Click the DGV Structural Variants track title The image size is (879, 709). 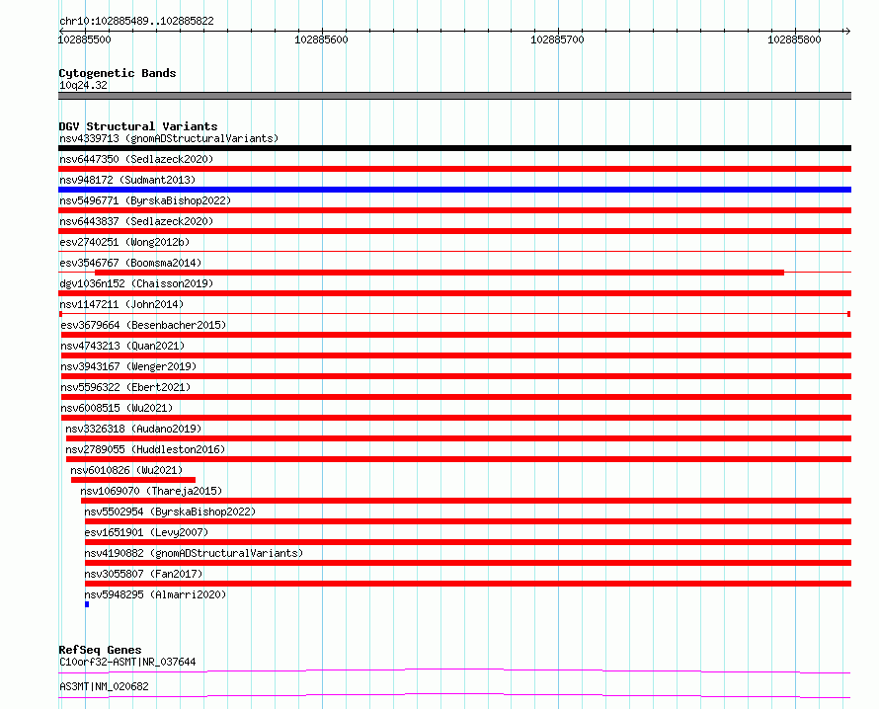138,126
